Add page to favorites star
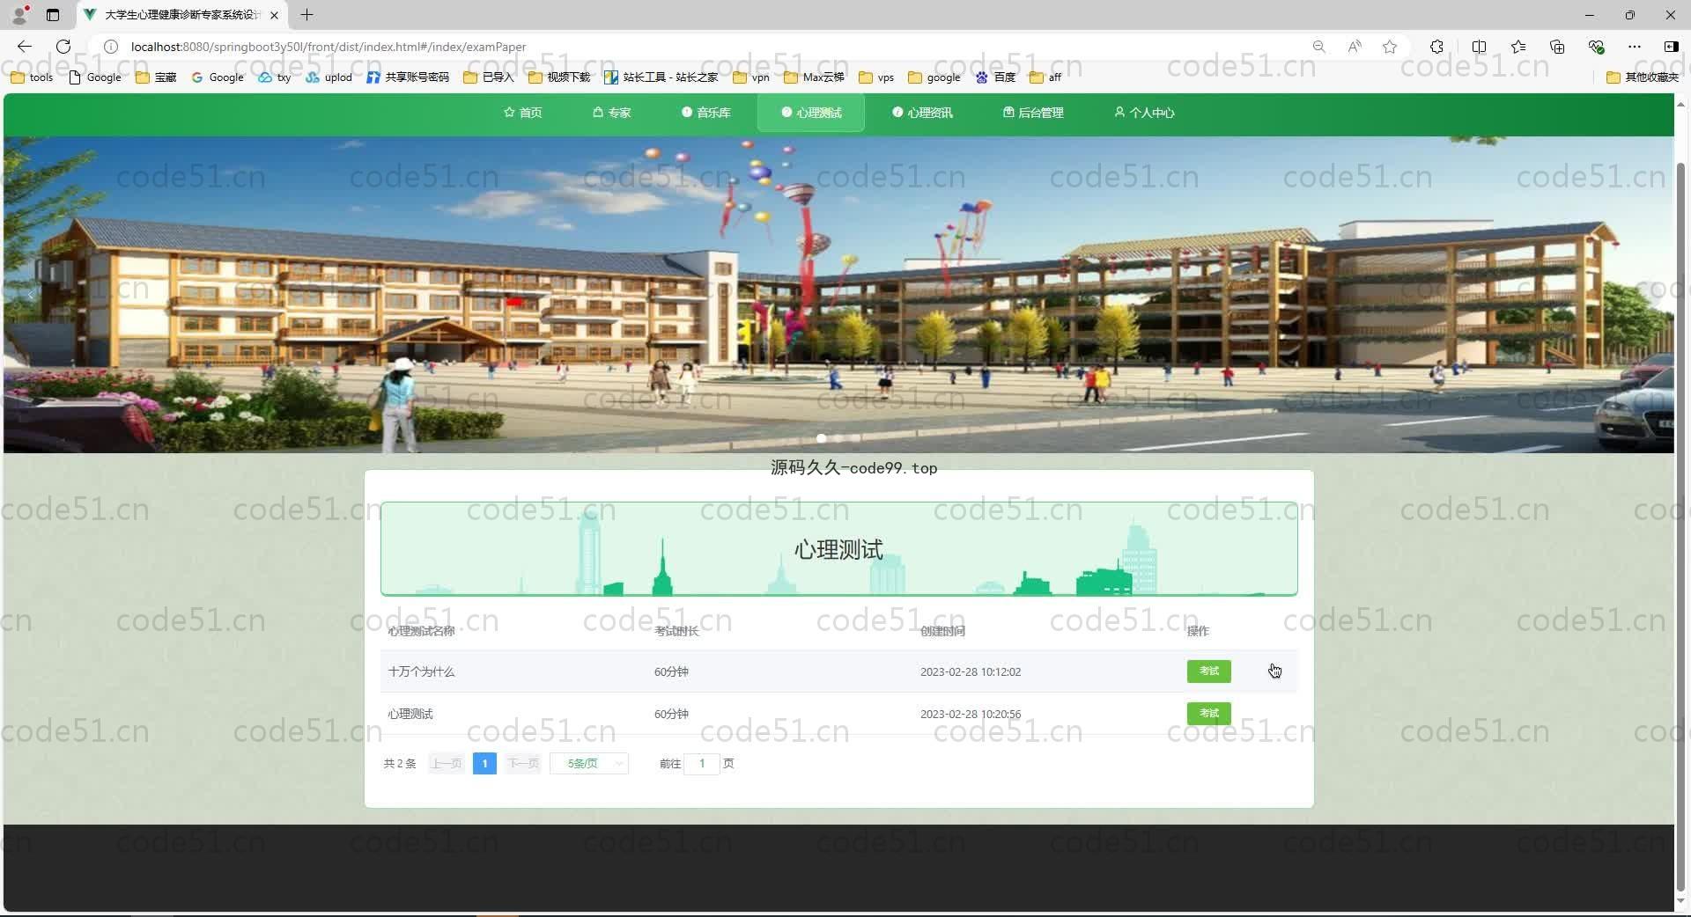Image resolution: width=1691 pixels, height=917 pixels. pos(1390,47)
